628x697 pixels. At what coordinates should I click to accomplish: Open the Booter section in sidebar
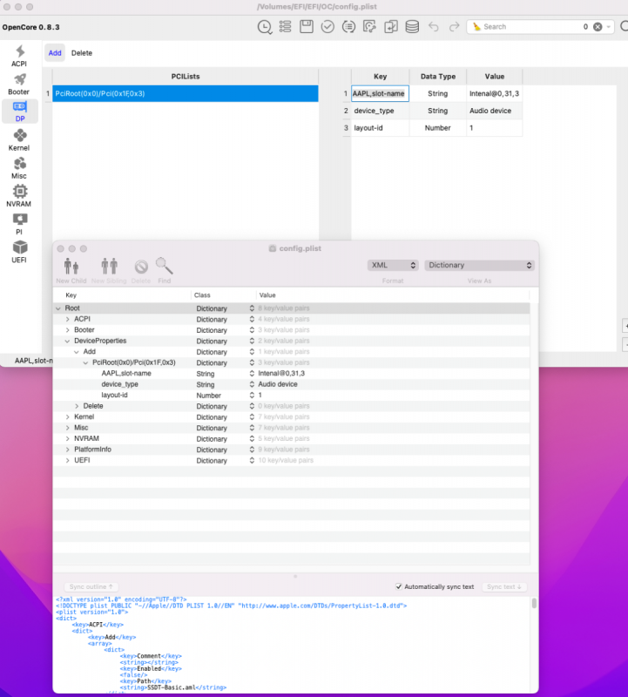pyautogui.click(x=19, y=84)
